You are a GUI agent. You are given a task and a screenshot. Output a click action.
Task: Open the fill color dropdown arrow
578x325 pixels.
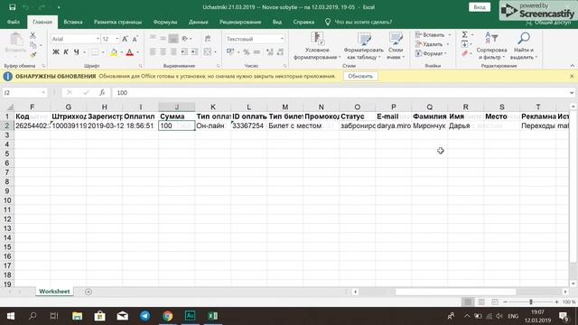click(121, 52)
